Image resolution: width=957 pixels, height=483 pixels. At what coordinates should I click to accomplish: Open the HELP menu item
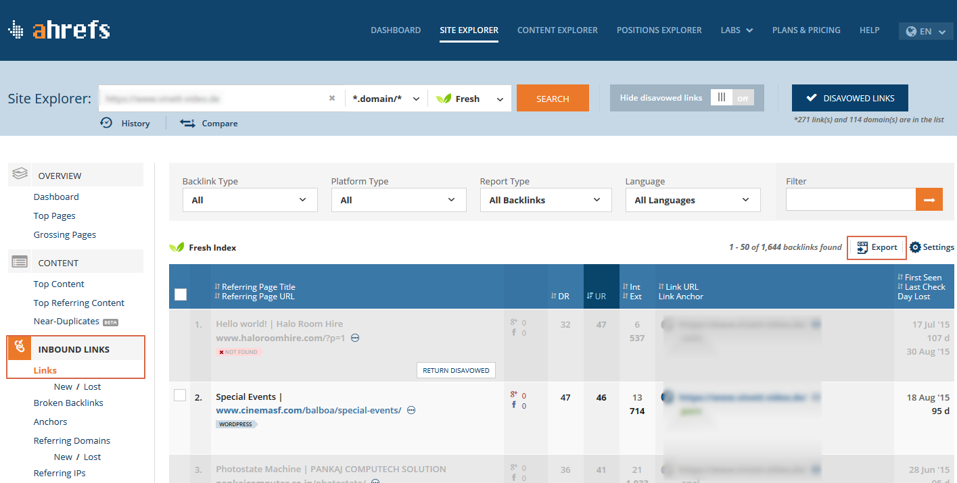coord(870,30)
